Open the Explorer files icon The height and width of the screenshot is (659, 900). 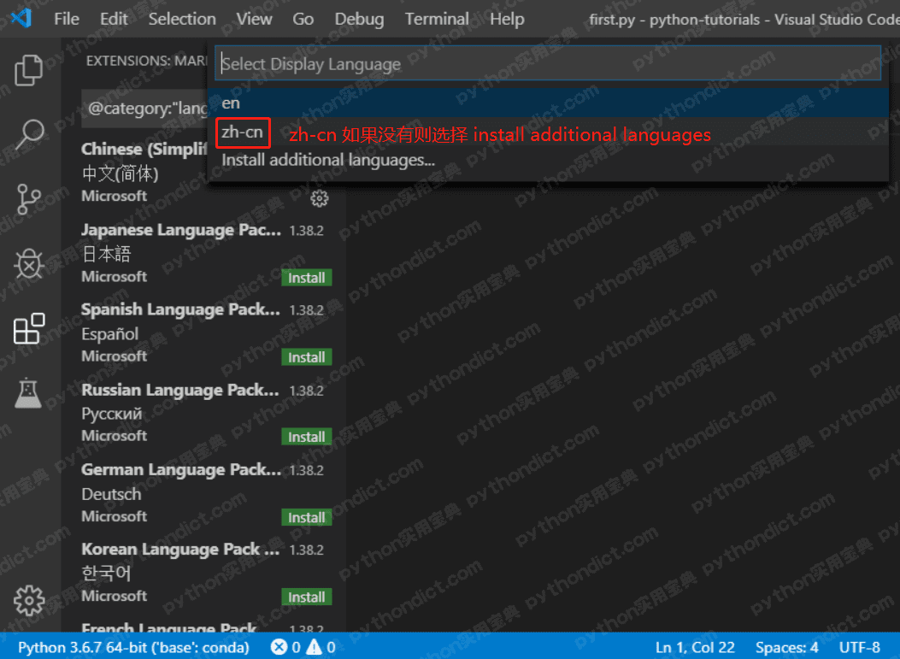[29, 70]
